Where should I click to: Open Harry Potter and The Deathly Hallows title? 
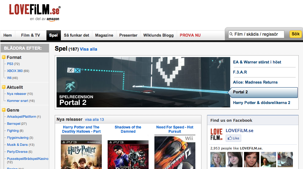click(x=81, y=129)
